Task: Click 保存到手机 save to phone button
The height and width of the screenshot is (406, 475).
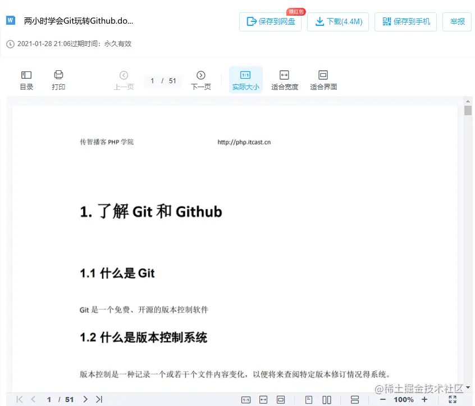Action: tap(405, 21)
